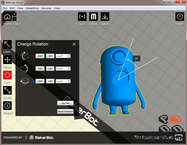This screenshot has height=145, width=187.
Task: Select the Scale tool
Action: click(7, 90)
